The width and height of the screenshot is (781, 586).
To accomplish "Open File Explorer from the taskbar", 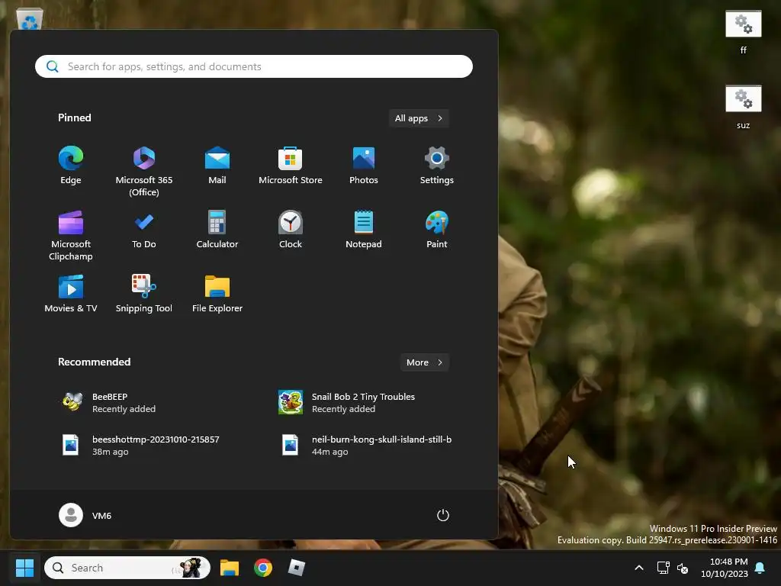I will 230,568.
